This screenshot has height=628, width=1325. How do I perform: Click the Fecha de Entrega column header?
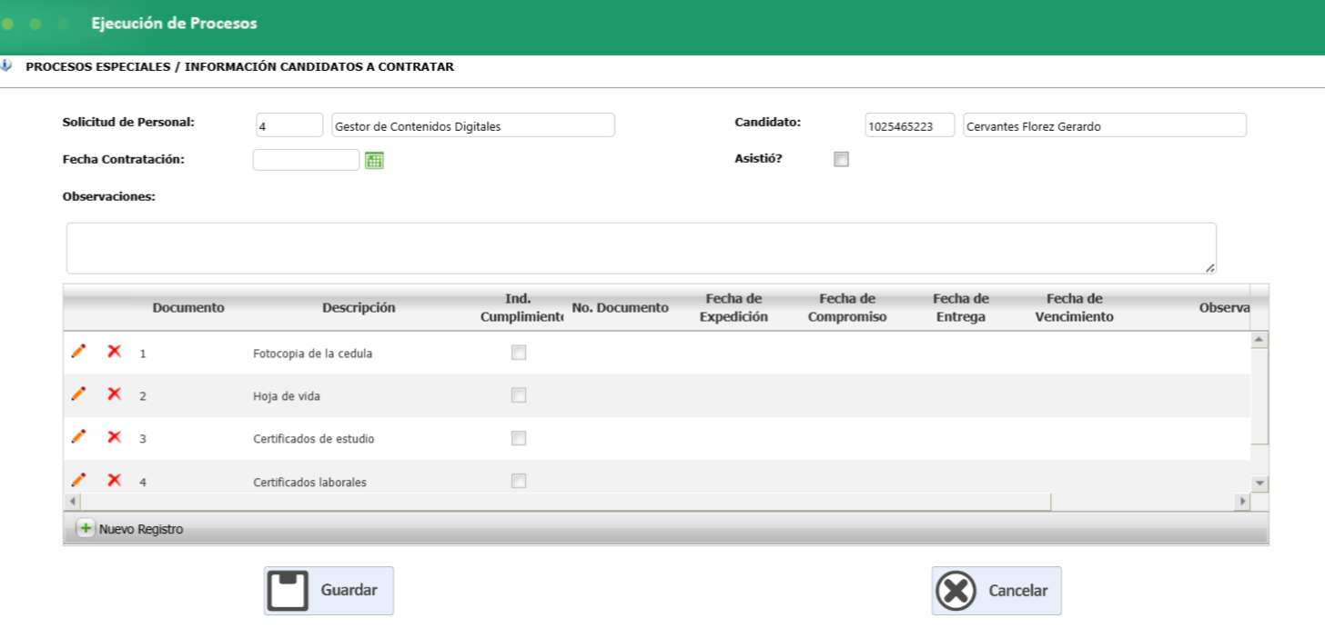coord(961,308)
